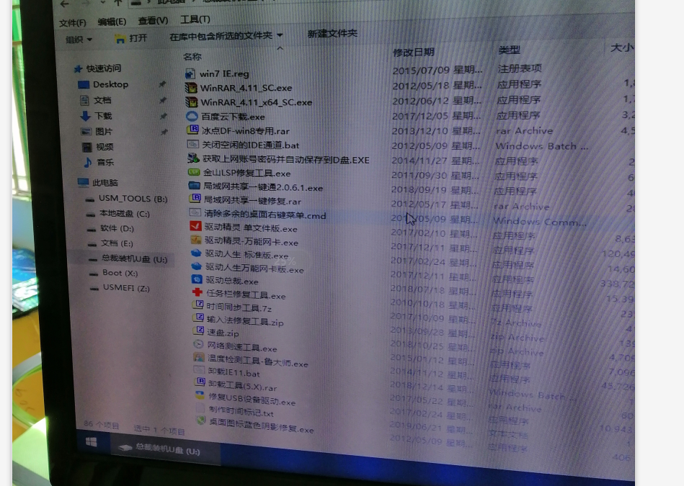This screenshot has height=486, width=684.
Task: Open the 文件(F) menu
Action: pyautogui.click(x=72, y=22)
